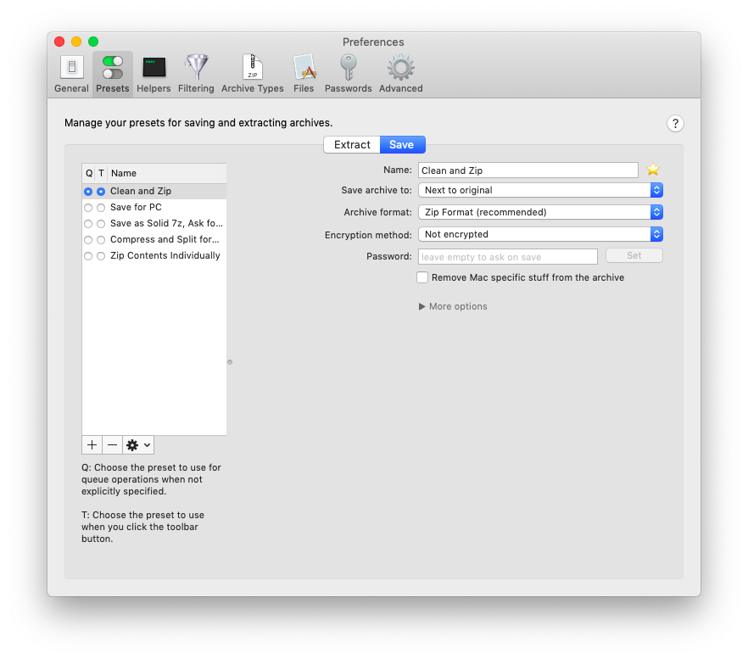Select the Presets toolbar icon
This screenshot has height=659, width=748.
113,74
